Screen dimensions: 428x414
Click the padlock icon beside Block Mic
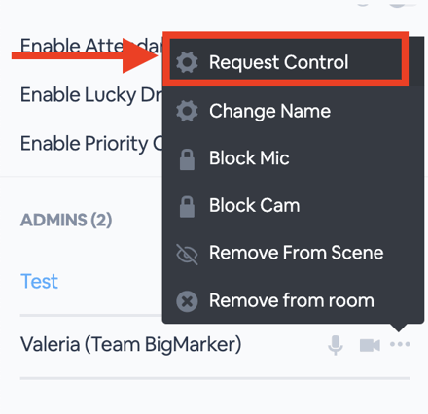tap(187, 159)
